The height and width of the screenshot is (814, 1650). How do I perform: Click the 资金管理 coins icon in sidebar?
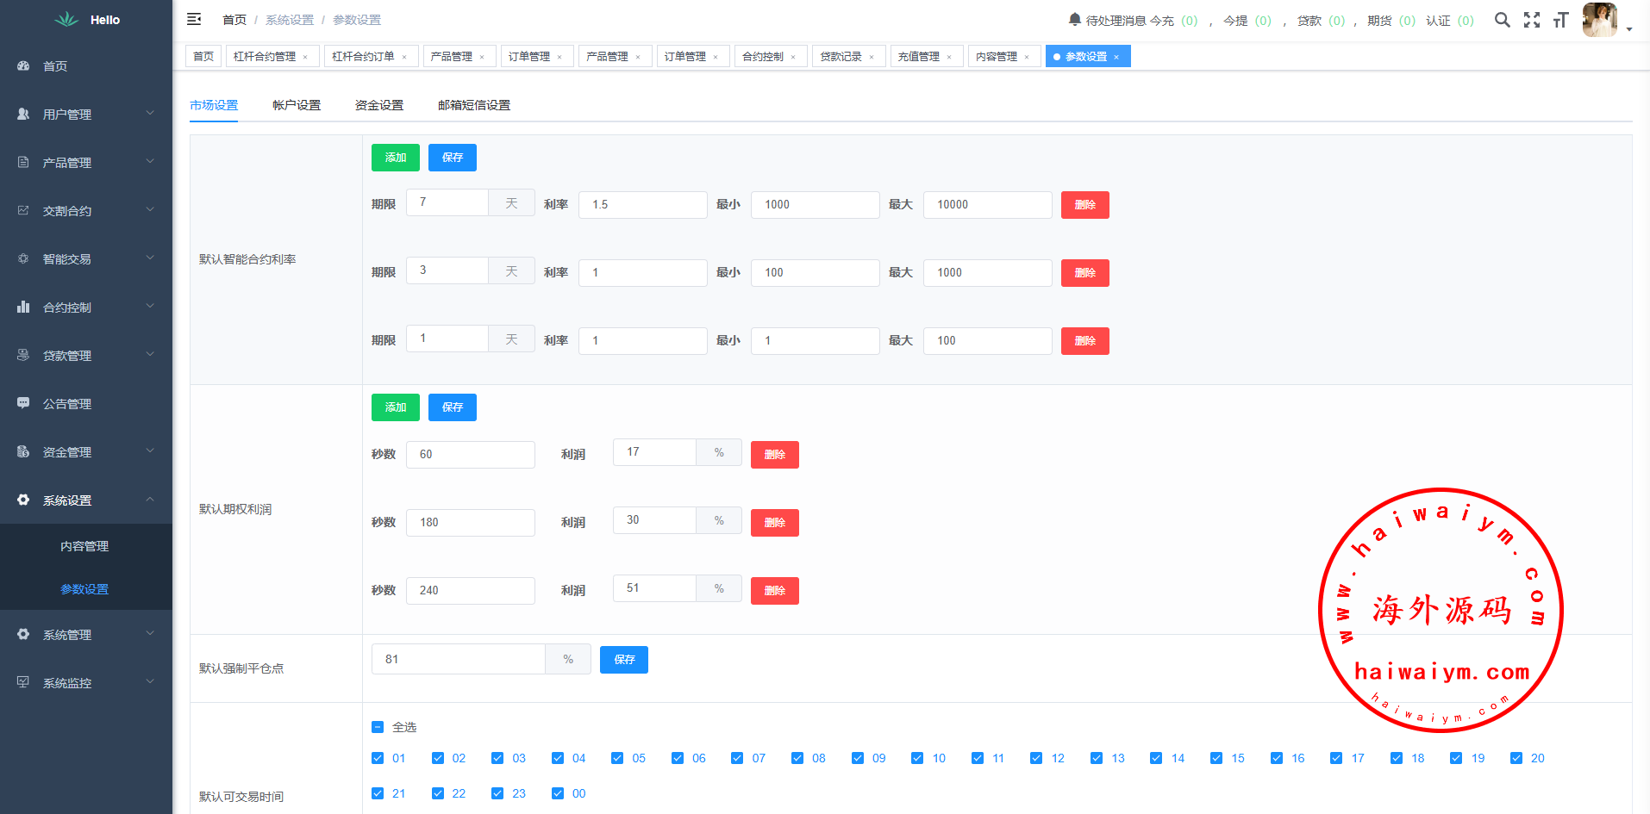click(23, 451)
